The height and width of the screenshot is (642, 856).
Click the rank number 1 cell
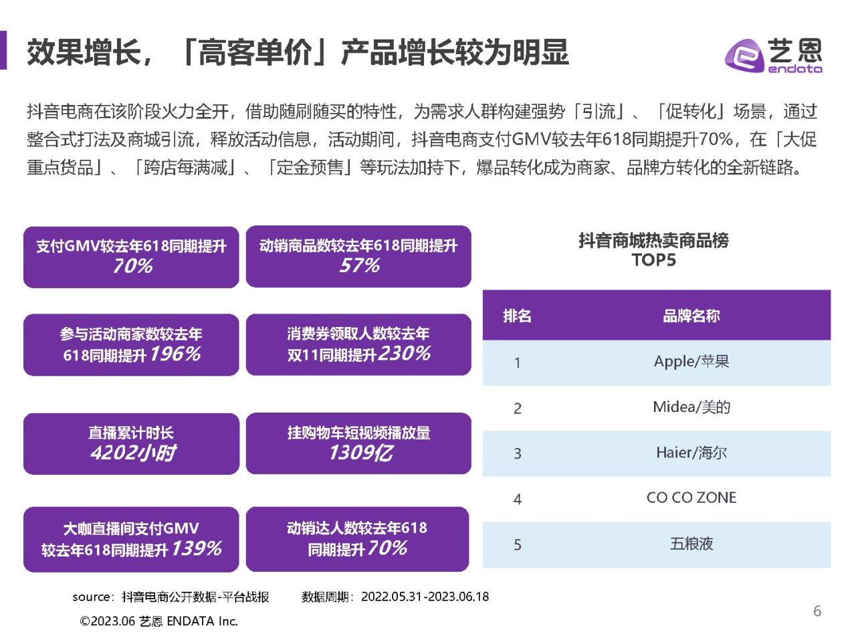517,363
